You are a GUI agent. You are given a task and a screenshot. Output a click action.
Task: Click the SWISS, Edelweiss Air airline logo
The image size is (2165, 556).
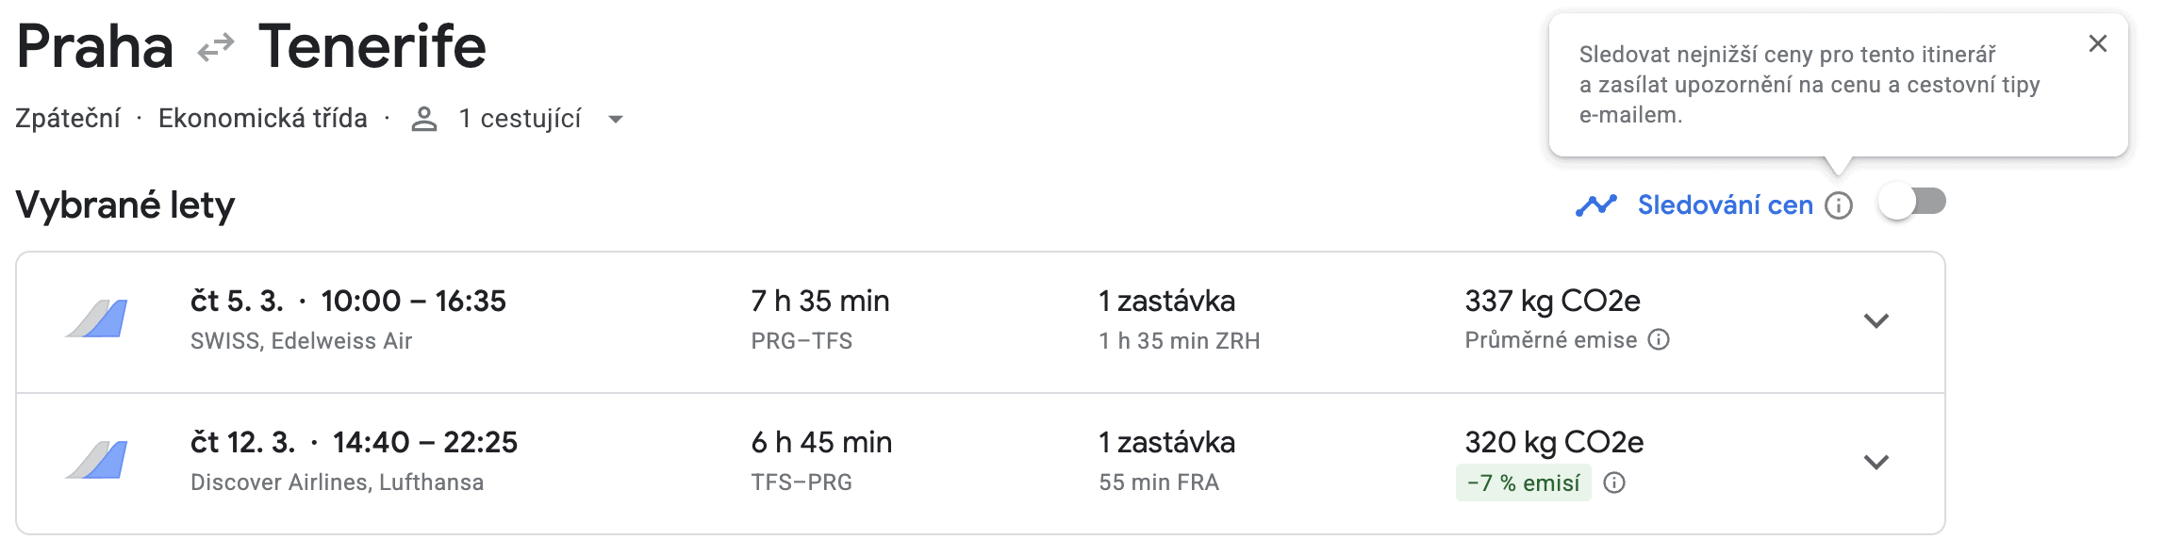pyautogui.click(x=97, y=319)
